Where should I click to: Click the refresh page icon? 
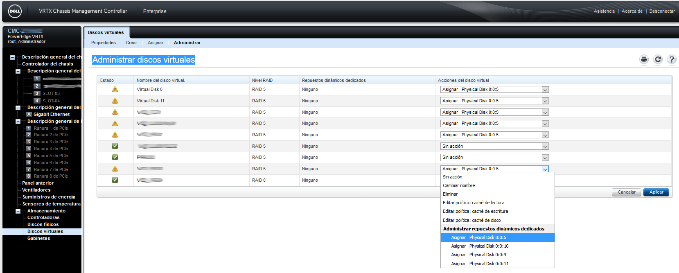[658, 59]
